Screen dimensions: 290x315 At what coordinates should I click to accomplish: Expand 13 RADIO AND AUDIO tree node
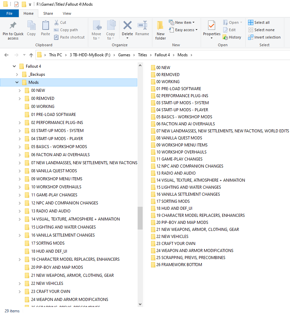pos(19,211)
